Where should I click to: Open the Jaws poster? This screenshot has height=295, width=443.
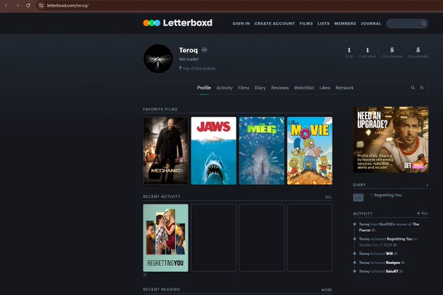pyautogui.click(x=214, y=150)
